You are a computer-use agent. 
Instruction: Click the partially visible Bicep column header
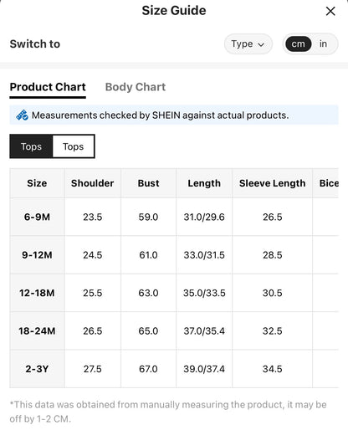[325, 183]
